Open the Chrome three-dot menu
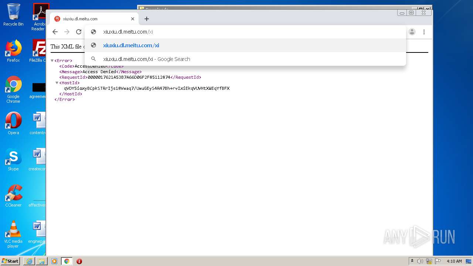The height and width of the screenshot is (266, 473). pos(424,32)
